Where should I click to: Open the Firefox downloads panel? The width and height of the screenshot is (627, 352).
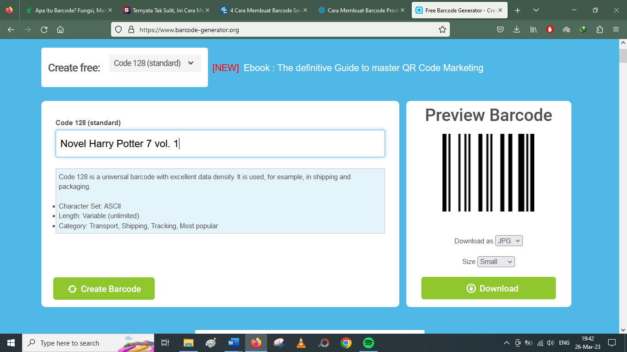tap(517, 30)
